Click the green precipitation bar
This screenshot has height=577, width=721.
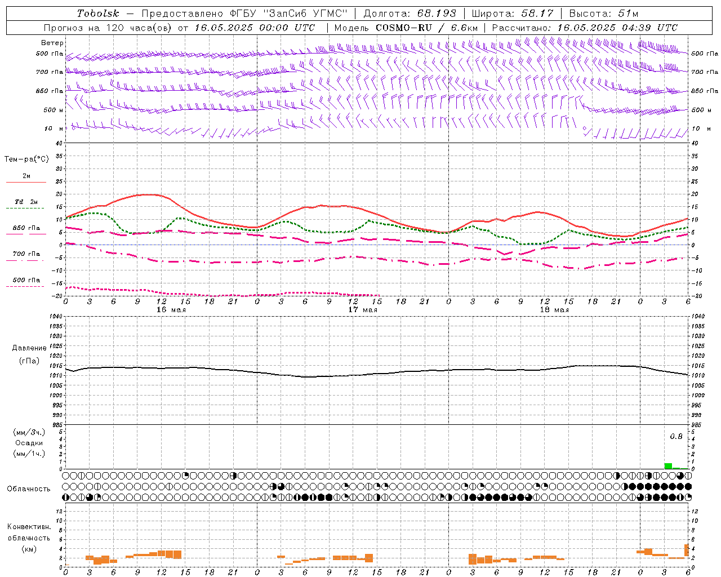point(668,466)
